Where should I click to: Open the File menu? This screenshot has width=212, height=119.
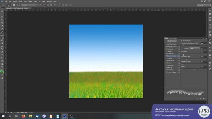(6, 1)
